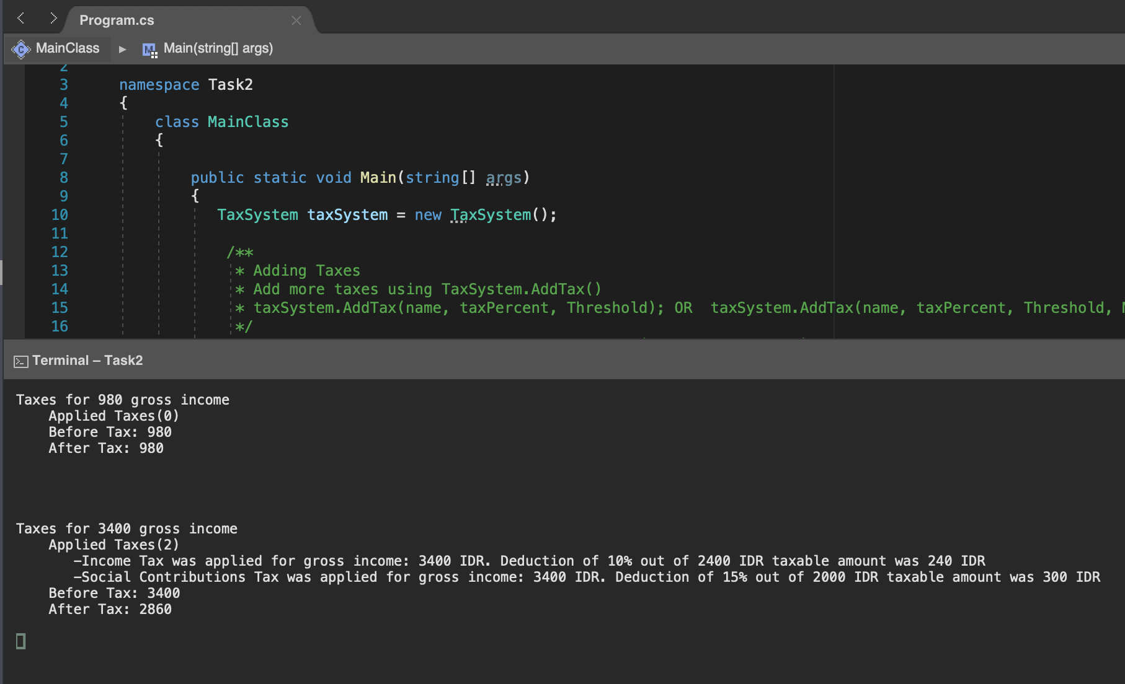
Task: Expand the breadcrumb chevron between MainClass and Main
Action: (122, 48)
